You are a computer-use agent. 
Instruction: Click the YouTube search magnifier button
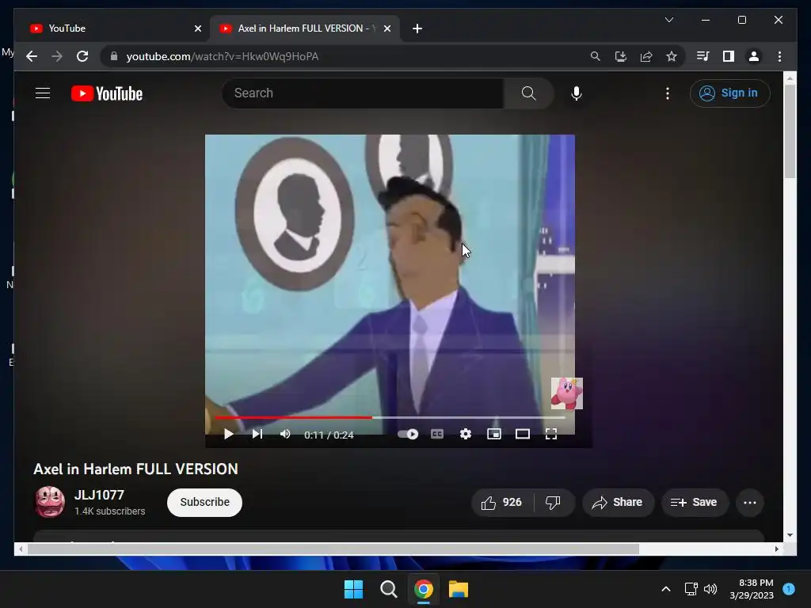[528, 93]
